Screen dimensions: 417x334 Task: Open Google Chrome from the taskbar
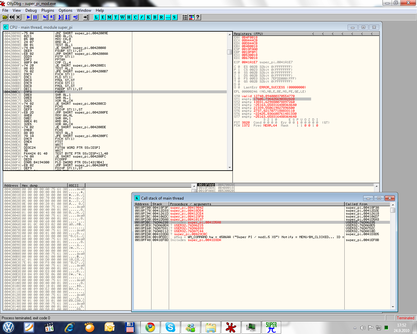(x=150, y=327)
